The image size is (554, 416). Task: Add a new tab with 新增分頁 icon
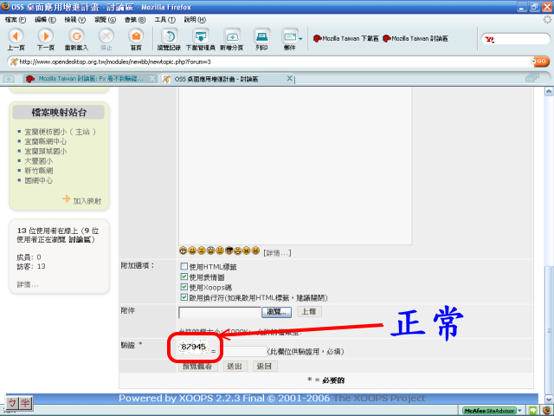tap(232, 36)
